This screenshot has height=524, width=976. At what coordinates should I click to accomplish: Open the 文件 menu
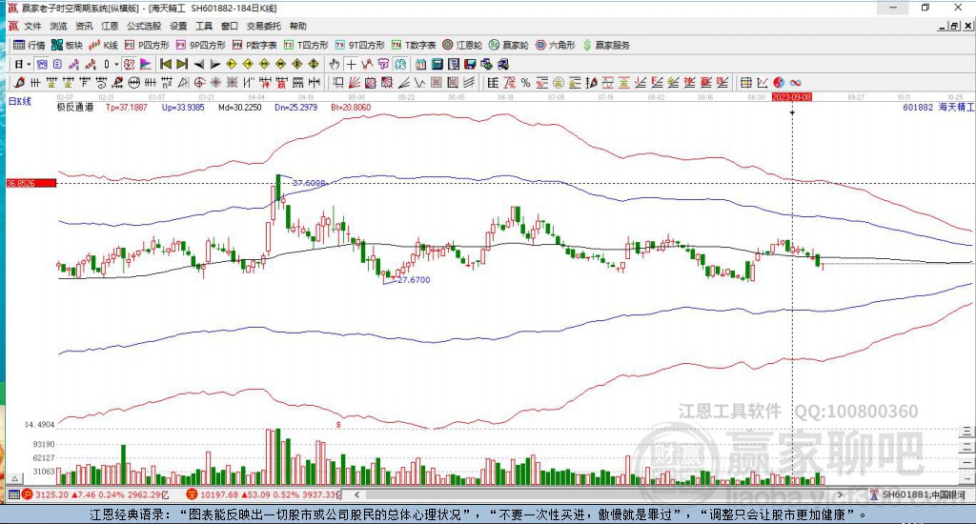(x=32, y=26)
